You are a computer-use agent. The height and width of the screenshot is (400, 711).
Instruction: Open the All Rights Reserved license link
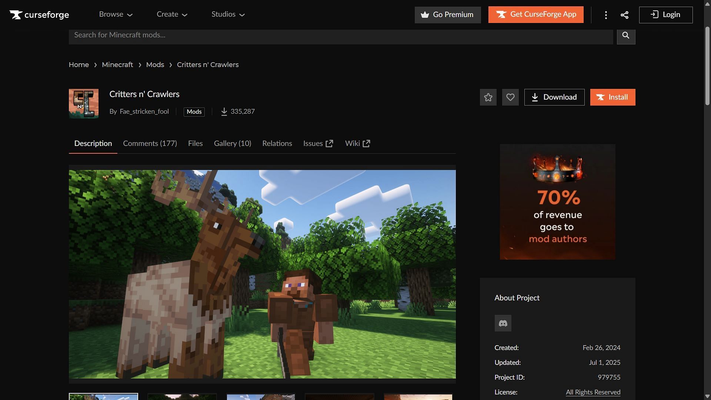click(593, 392)
